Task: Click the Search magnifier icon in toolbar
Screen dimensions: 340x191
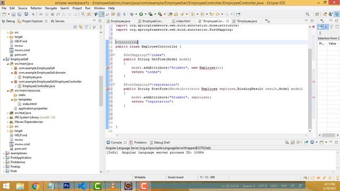Action: [x=308, y=14]
